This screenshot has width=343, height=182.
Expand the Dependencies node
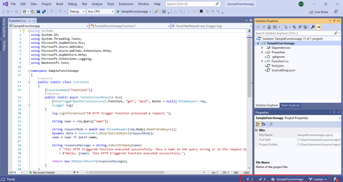[x=262, y=48]
